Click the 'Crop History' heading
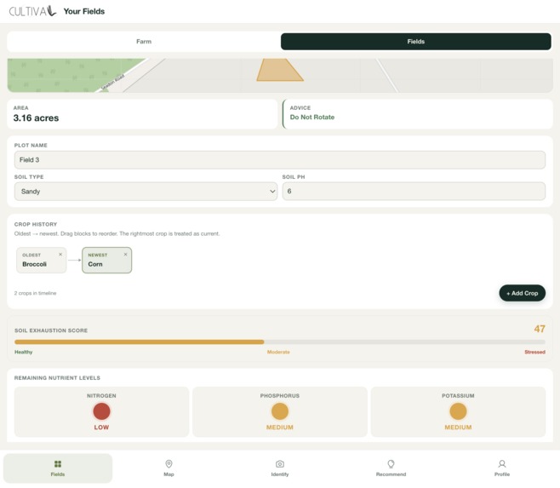This screenshot has height=488, width=560. click(x=36, y=224)
